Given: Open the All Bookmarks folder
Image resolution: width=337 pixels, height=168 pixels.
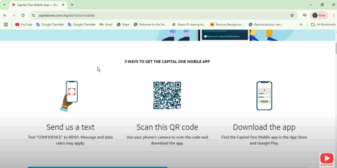Looking at the screenshot, I should (323, 24).
